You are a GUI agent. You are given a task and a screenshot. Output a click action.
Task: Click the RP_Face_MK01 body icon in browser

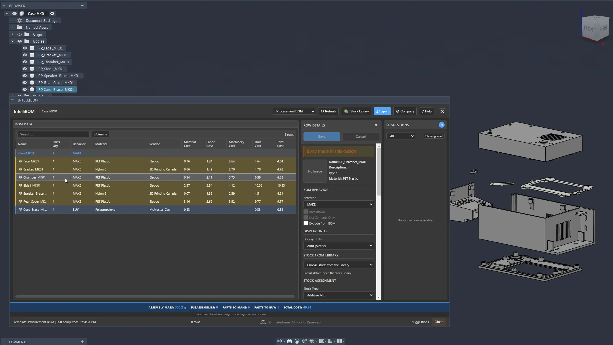click(32, 48)
